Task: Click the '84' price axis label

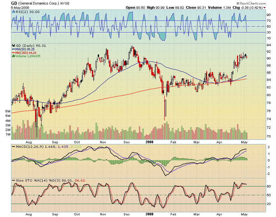Action: pyautogui.click(x=269, y=80)
